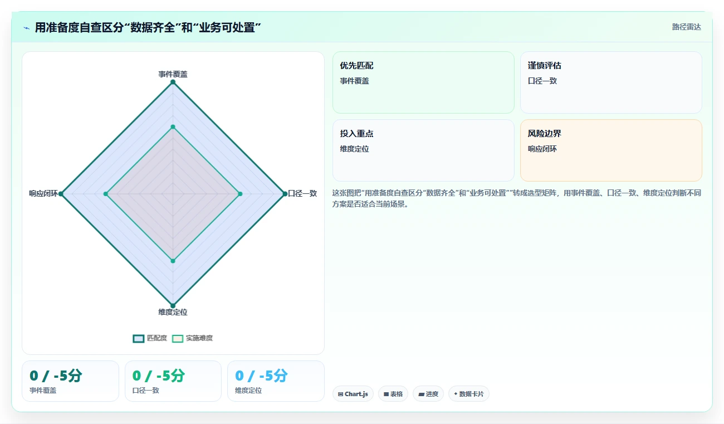Click the 维度定位 radar axis label
Image resolution: width=724 pixels, height=424 pixels.
(173, 312)
